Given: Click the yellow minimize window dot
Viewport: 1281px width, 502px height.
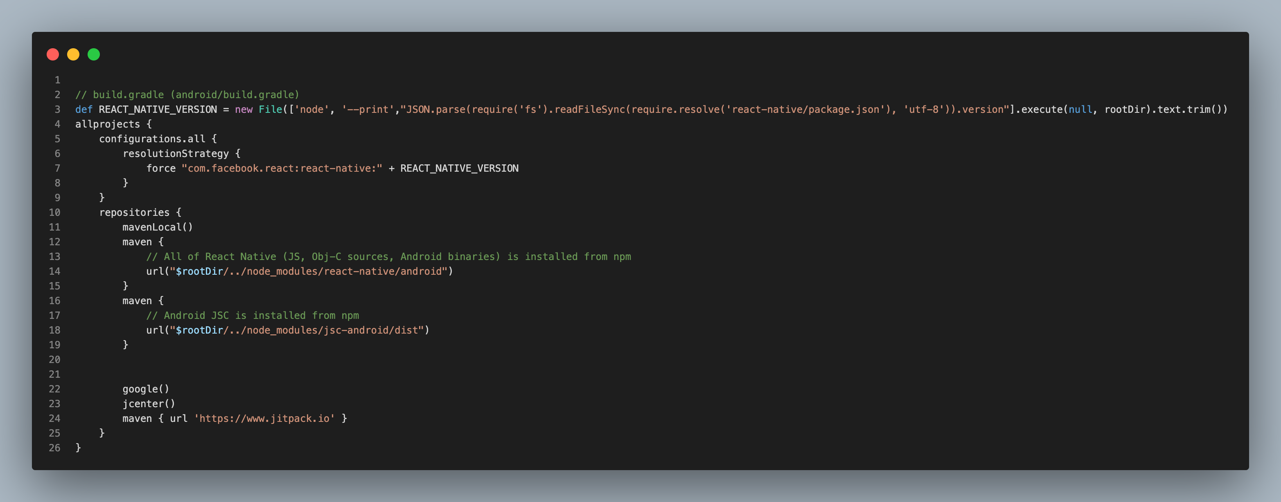Looking at the screenshot, I should click(x=73, y=55).
